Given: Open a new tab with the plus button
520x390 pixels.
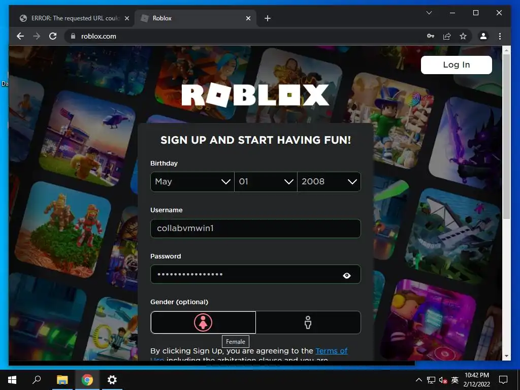Looking at the screenshot, I should click(x=268, y=18).
